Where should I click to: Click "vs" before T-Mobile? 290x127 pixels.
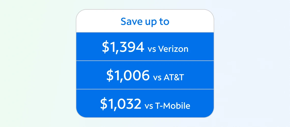pyautogui.click(x=149, y=106)
